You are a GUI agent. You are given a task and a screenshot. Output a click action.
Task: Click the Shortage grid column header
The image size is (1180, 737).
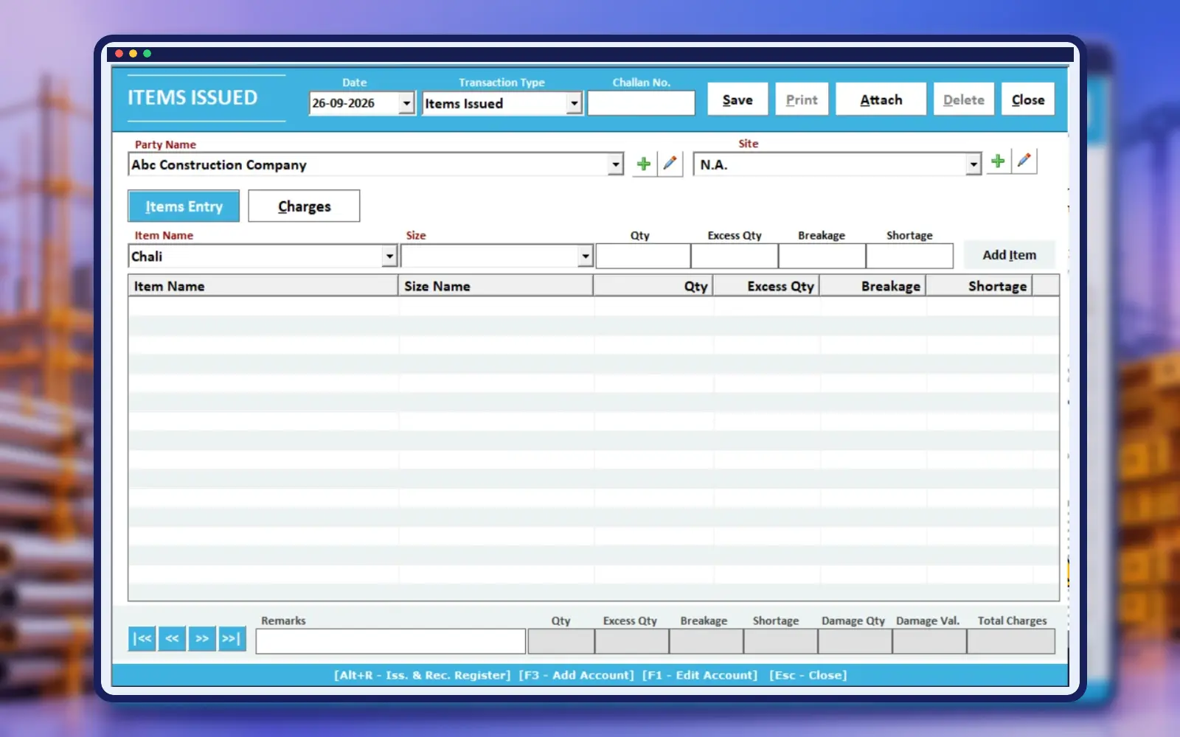pos(979,286)
